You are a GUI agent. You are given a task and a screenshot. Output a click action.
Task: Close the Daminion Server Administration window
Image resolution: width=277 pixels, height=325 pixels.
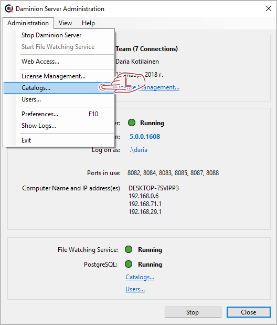269,8
